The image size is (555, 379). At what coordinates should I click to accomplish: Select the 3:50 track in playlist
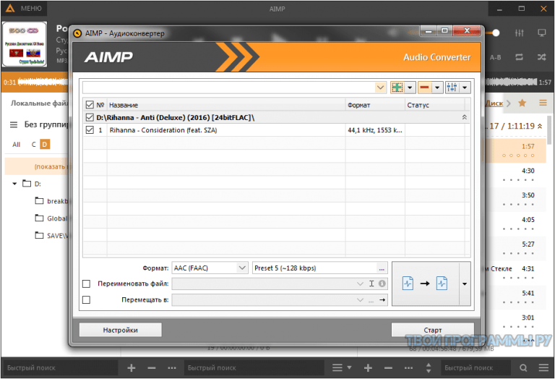click(x=515, y=199)
